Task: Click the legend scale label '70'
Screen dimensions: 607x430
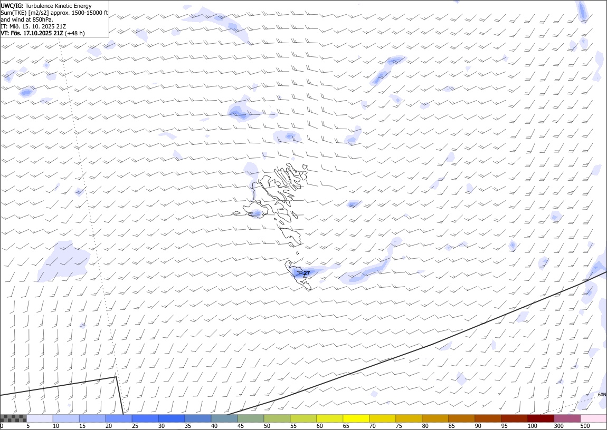Action: click(x=372, y=426)
